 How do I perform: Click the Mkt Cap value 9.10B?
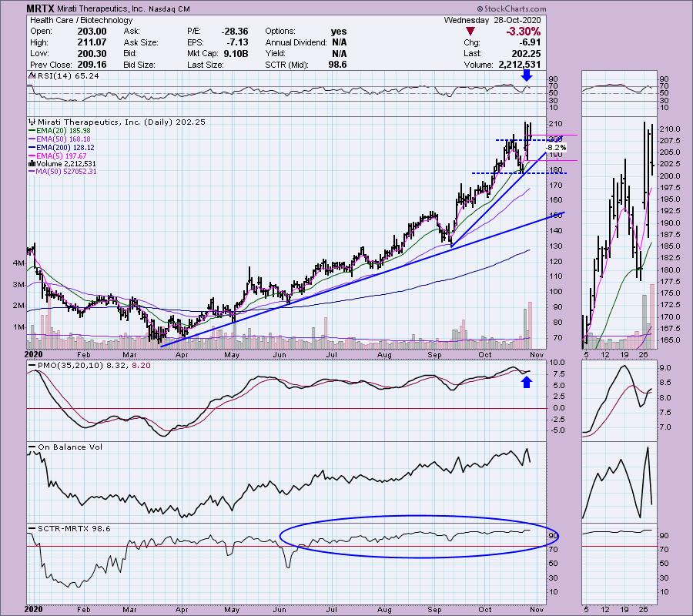236,53
